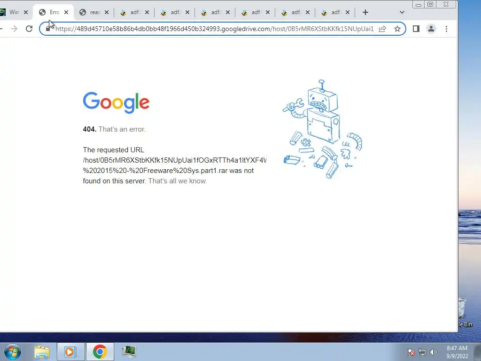
Task: Close the sixth 'adf.' tab
Action: pyautogui.click(x=347, y=12)
